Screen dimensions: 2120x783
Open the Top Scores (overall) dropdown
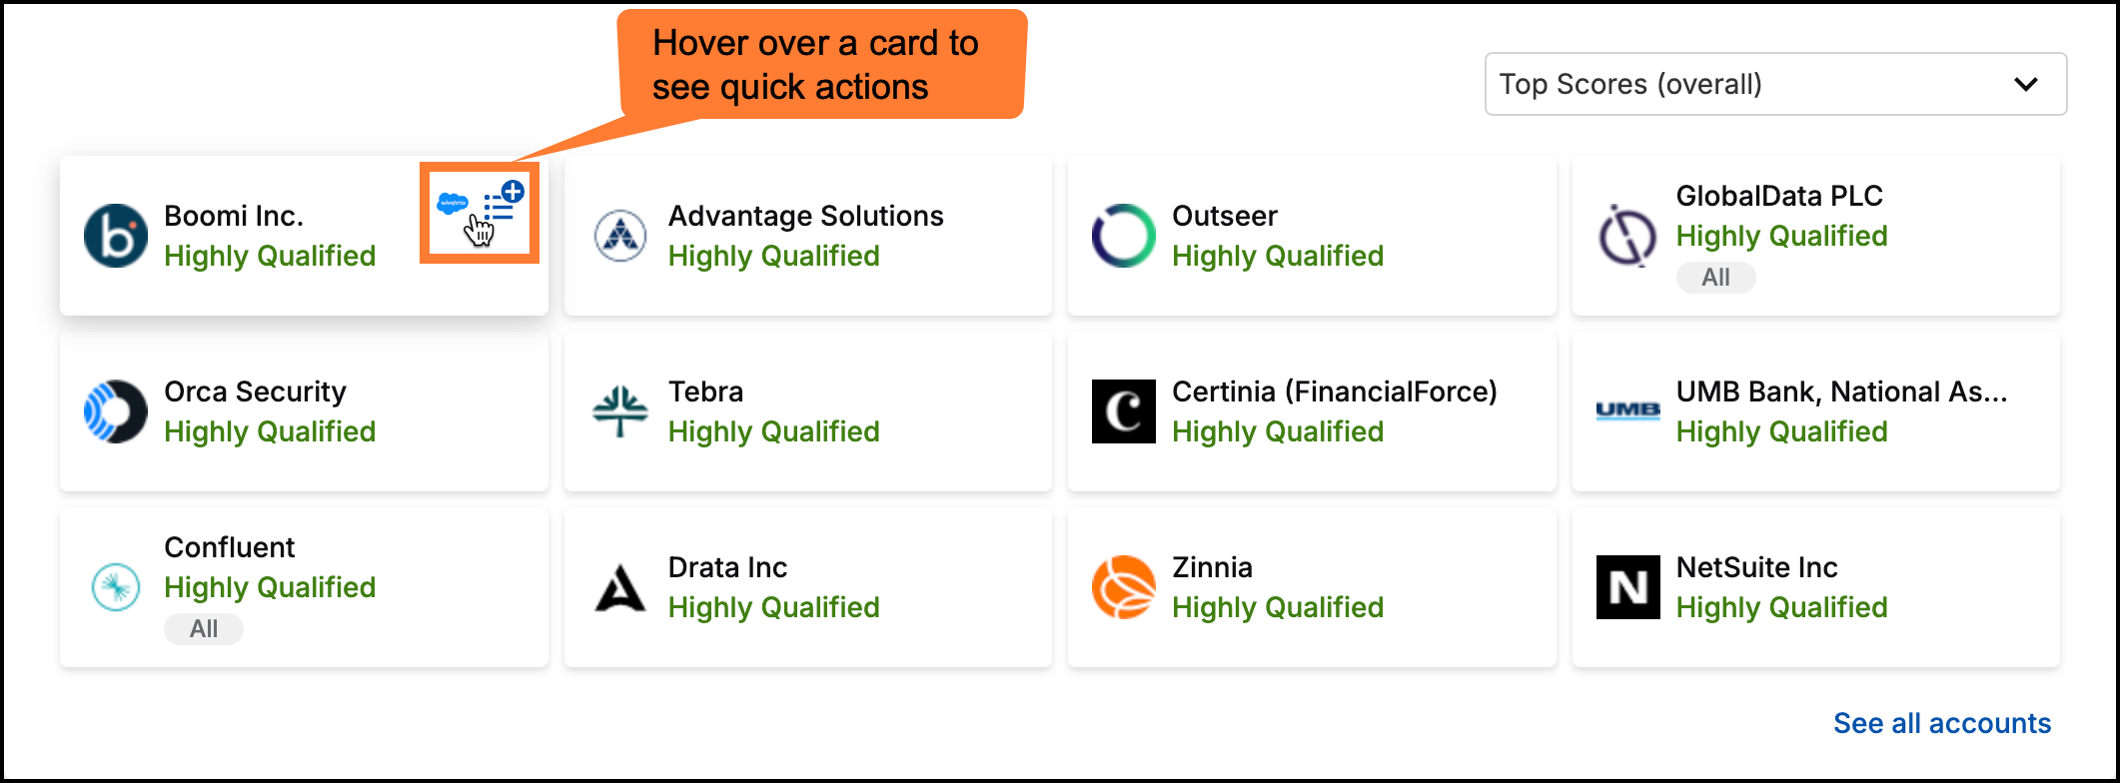pyautogui.click(x=1775, y=84)
